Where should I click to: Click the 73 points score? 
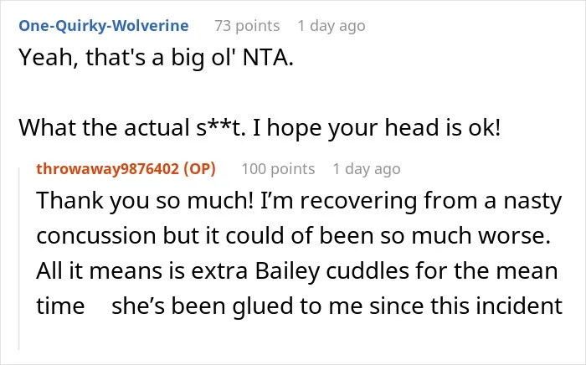point(247,26)
